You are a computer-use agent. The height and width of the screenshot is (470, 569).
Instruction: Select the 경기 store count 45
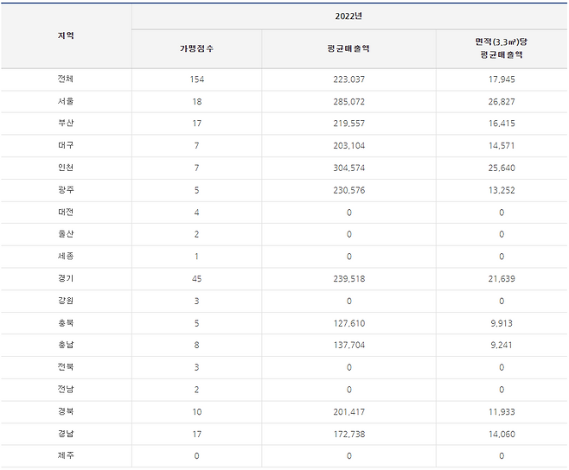click(196, 280)
